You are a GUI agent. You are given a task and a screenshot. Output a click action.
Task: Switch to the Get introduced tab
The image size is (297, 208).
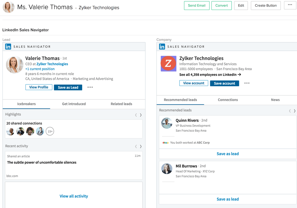(74, 104)
